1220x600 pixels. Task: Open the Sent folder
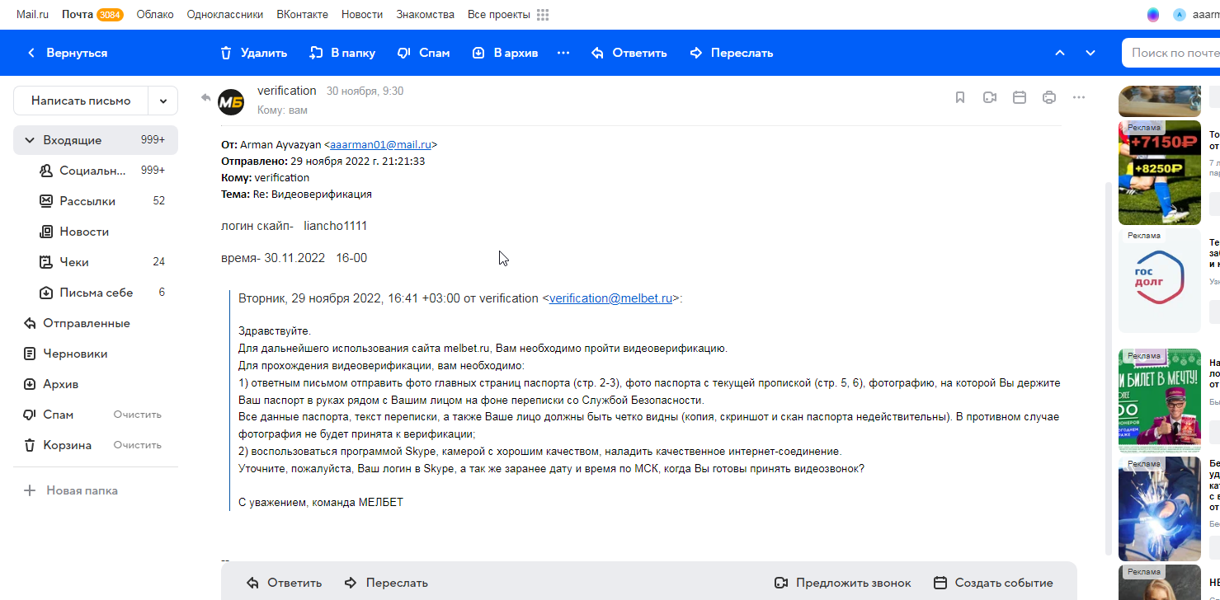click(86, 323)
